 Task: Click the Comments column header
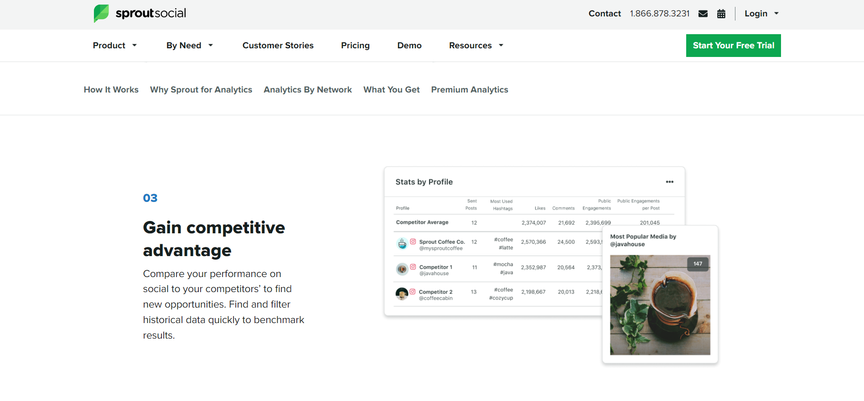[564, 208]
